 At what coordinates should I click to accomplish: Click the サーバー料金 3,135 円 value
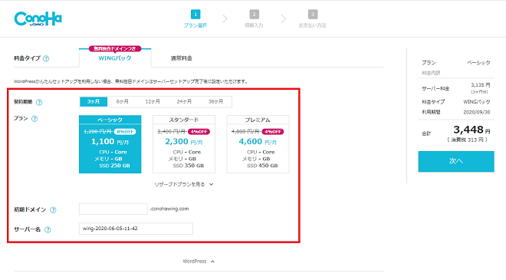click(x=481, y=85)
